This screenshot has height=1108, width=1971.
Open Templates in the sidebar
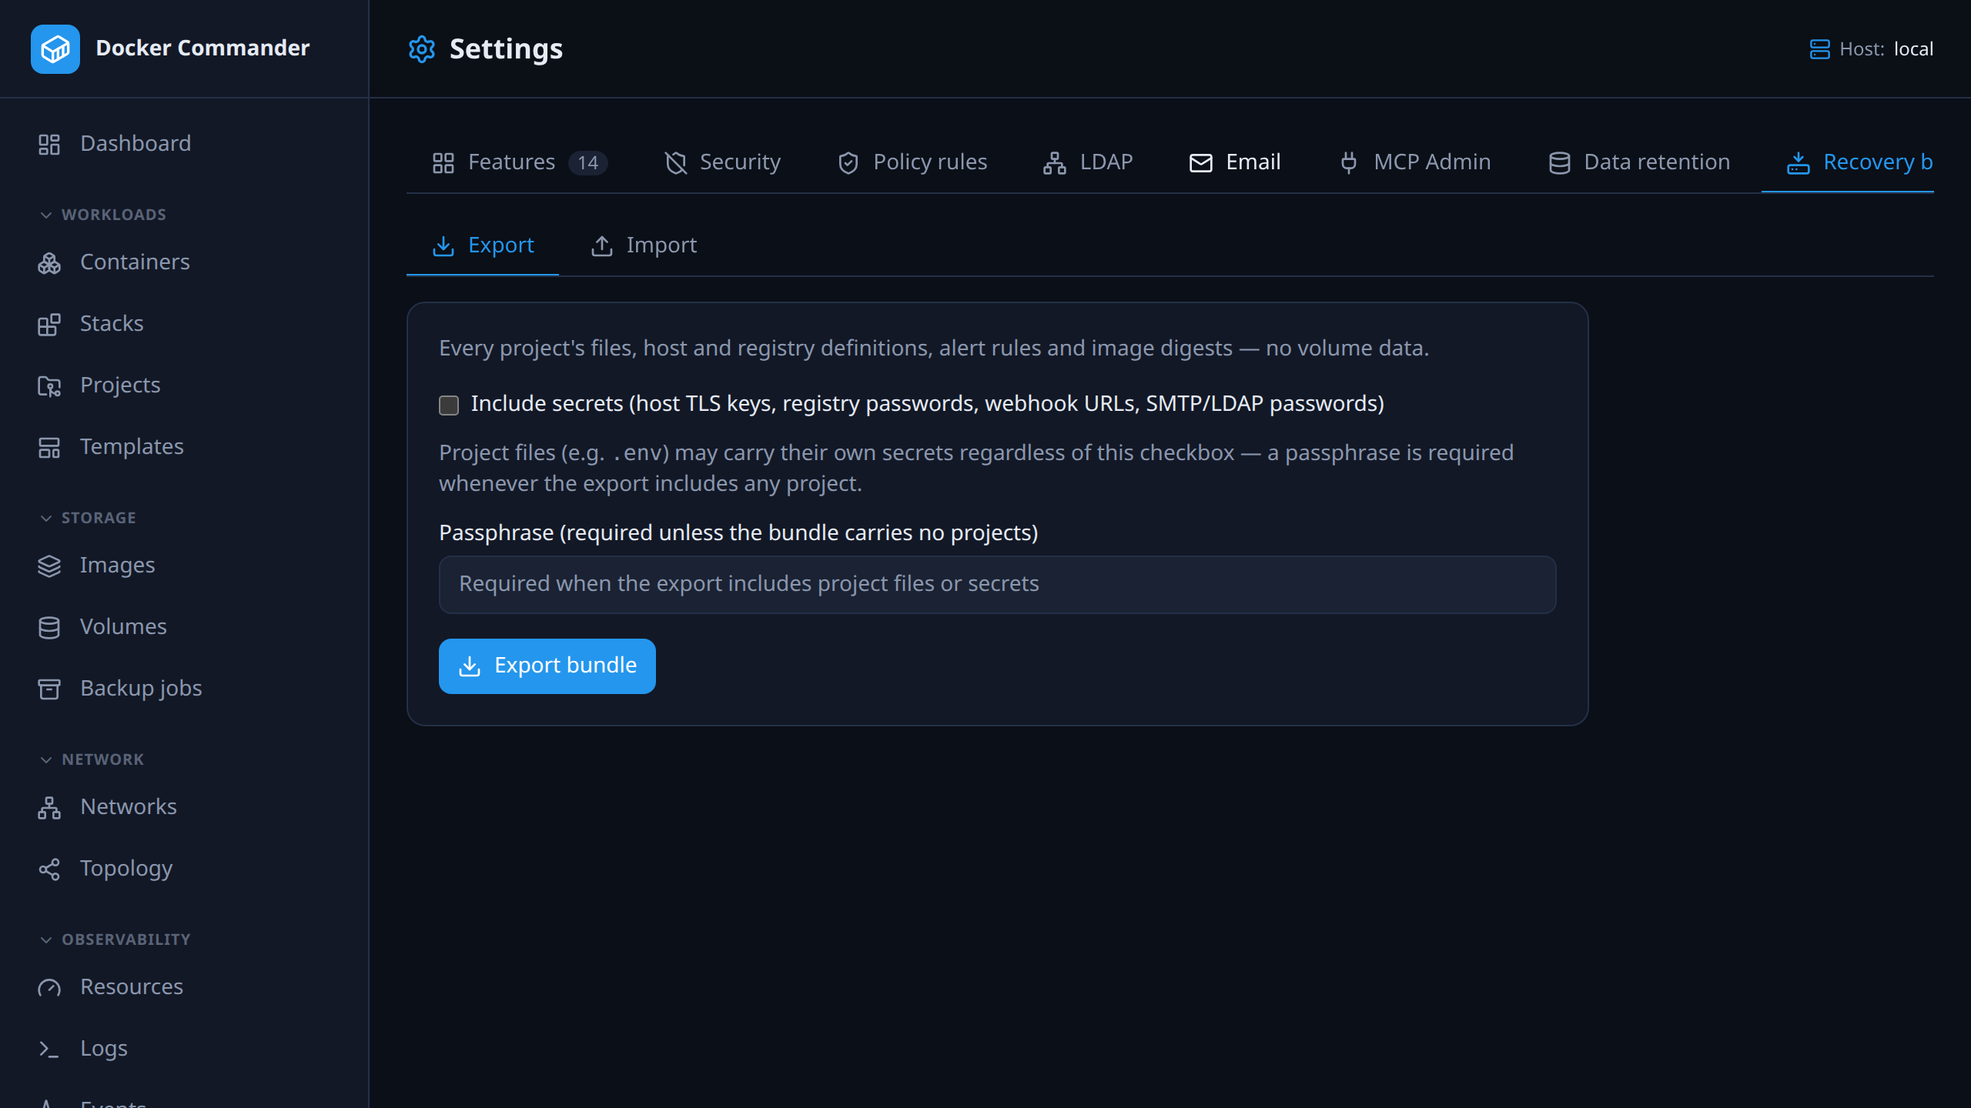click(185, 447)
